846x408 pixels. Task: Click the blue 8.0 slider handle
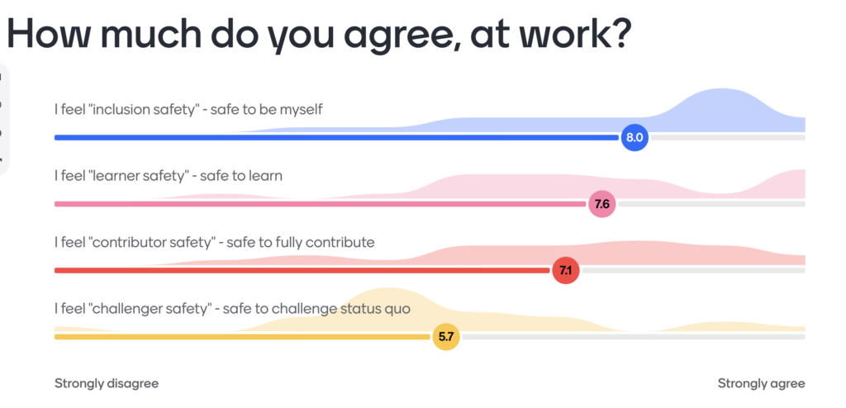pyautogui.click(x=634, y=138)
